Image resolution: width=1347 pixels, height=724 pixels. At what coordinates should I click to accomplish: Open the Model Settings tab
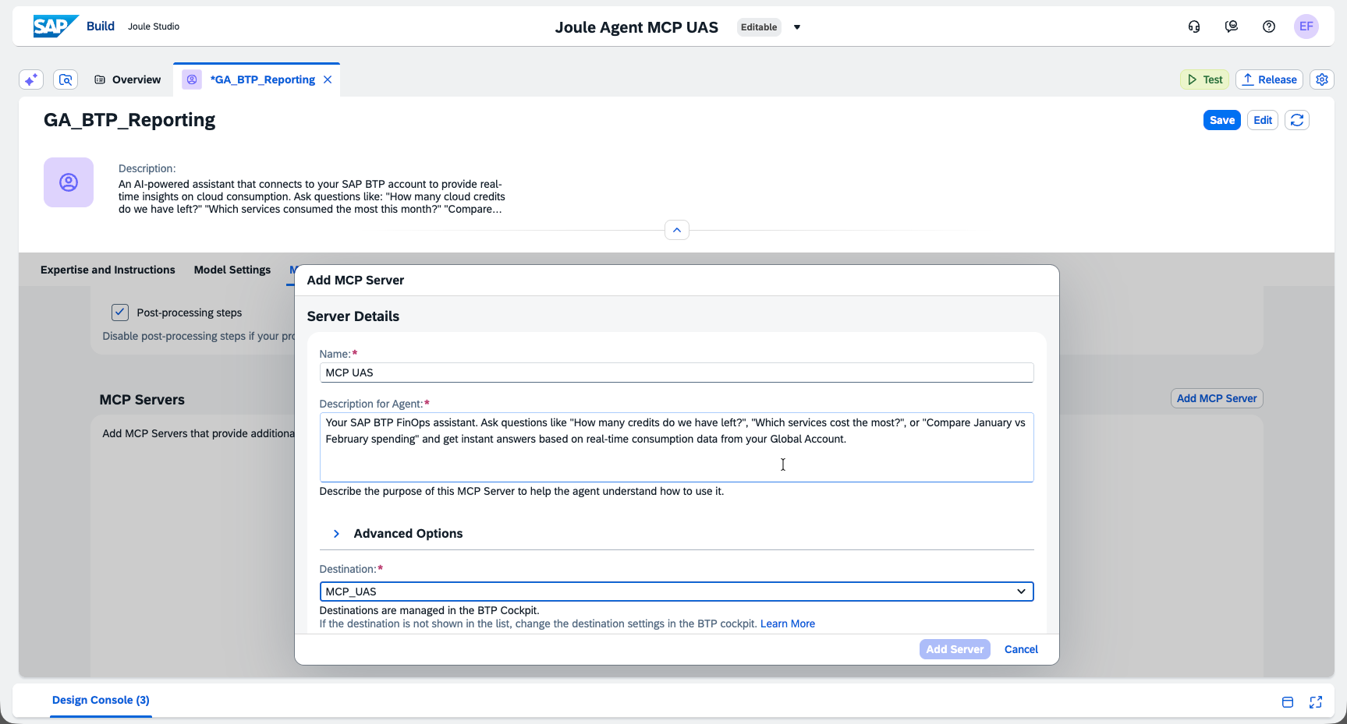pyautogui.click(x=232, y=270)
